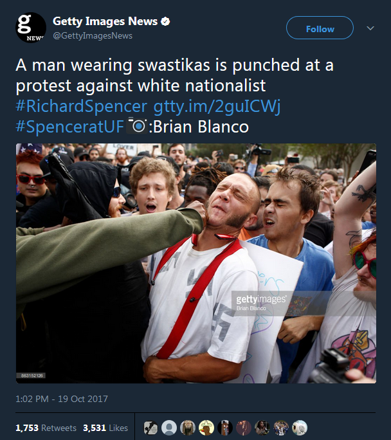View the 1,753 Retweets list

click(x=46, y=428)
